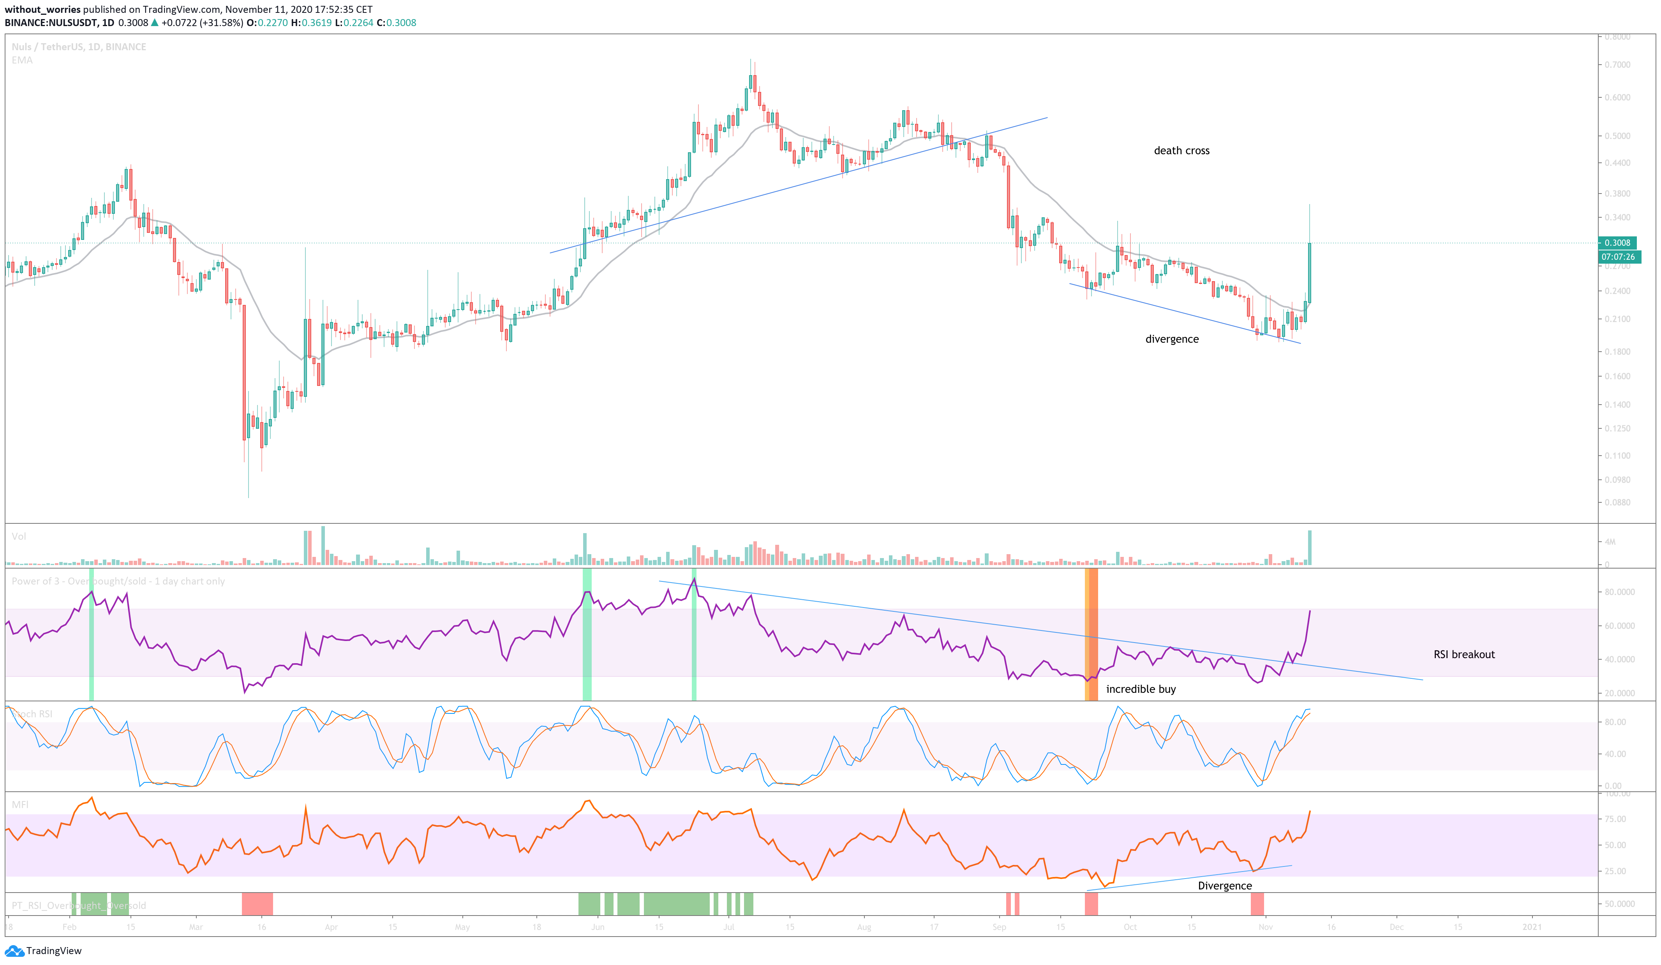Click the '2021' label on the time axis
The width and height of the screenshot is (1661, 965).
tap(1532, 927)
